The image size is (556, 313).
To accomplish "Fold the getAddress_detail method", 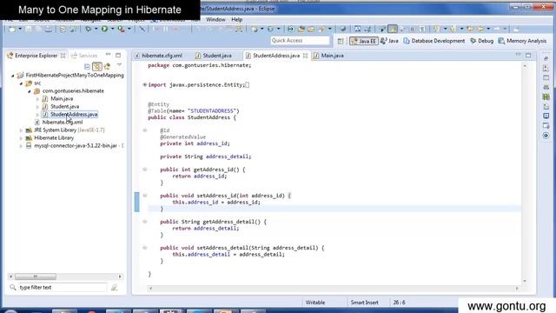I will tap(145, 222).
